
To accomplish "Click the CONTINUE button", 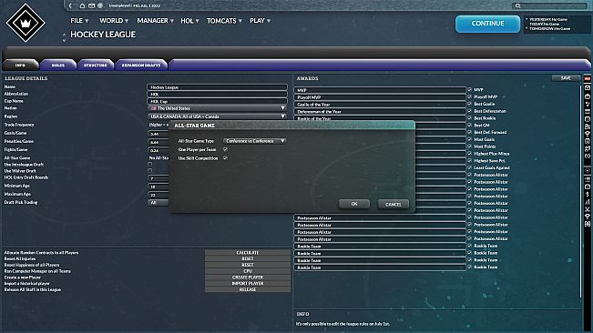I will pyautogui.click(x=487, y=24).
